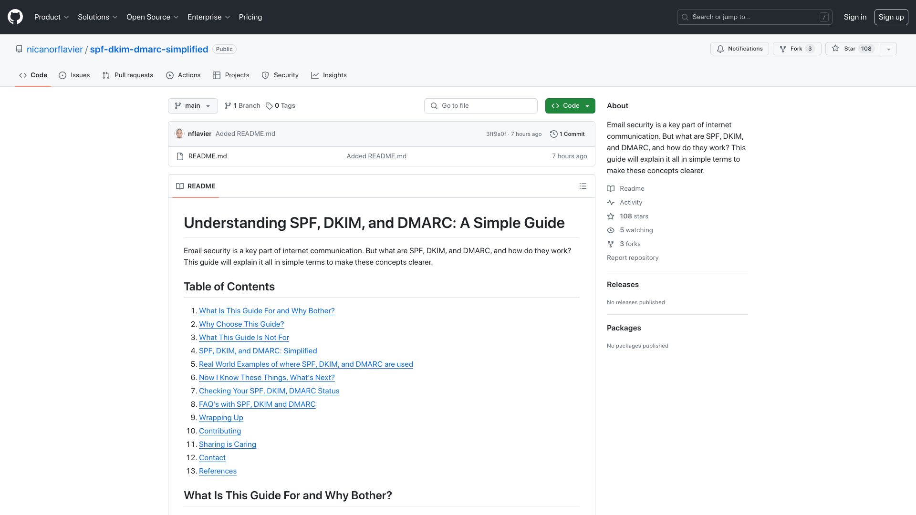The height and width of the screenshot is (515, 916).
Task: Click the README.md file icon
Action: tap(180, 156)
